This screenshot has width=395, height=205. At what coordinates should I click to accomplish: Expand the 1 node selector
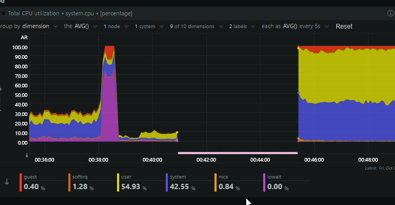pyautogui.click(x=116, y=26)
